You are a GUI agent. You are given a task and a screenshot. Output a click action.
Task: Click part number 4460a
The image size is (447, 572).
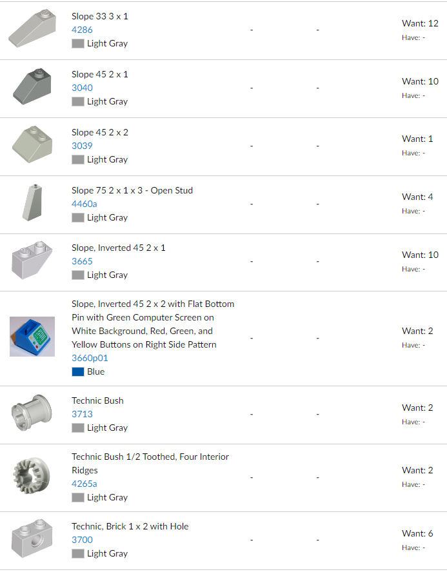click(84, 204)
